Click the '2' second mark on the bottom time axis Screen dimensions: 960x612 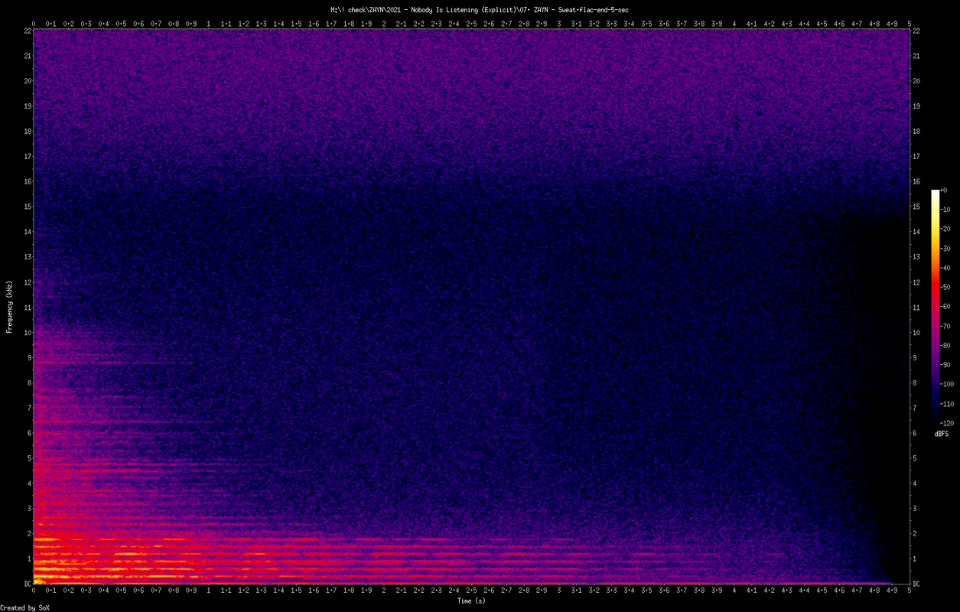point(384,592)
